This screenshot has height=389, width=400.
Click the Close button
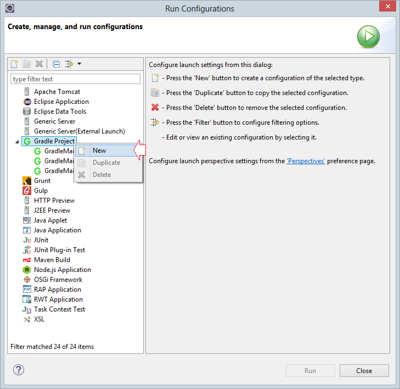point(364,371)
